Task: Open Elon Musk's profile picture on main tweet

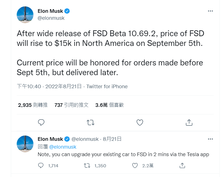Action: pyautogui.click(x=25, y=15)
